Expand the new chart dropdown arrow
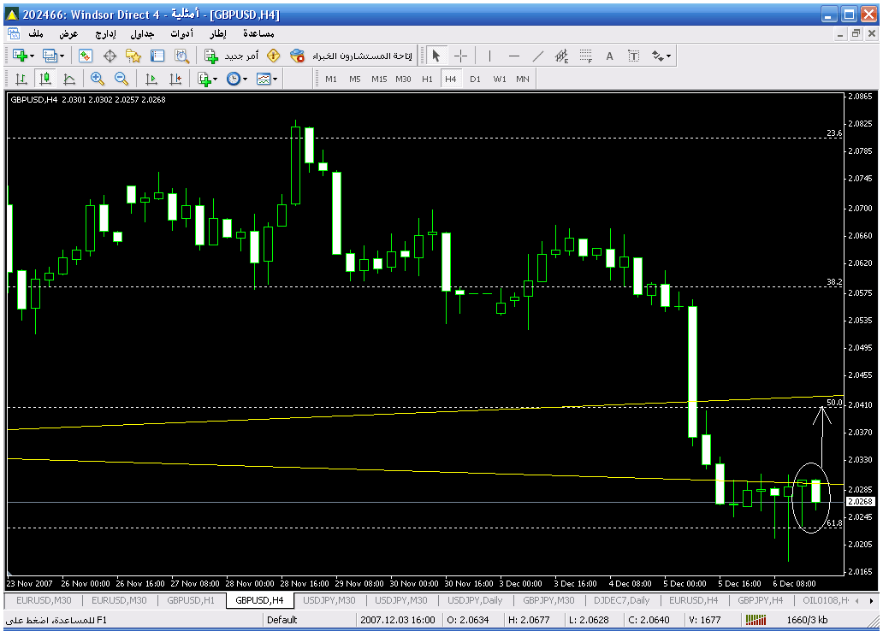 click(32, 56)
